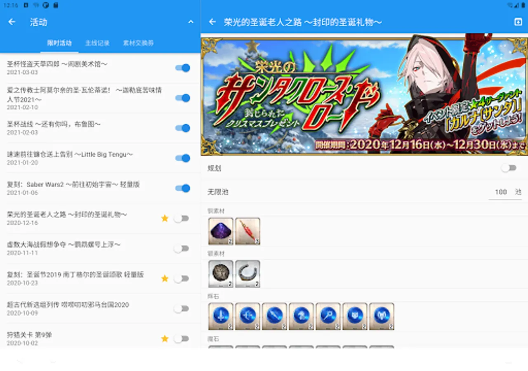Disable the 圣杯怪盗天草四郎 event switch
528x371 pixels.
point(183,68)
